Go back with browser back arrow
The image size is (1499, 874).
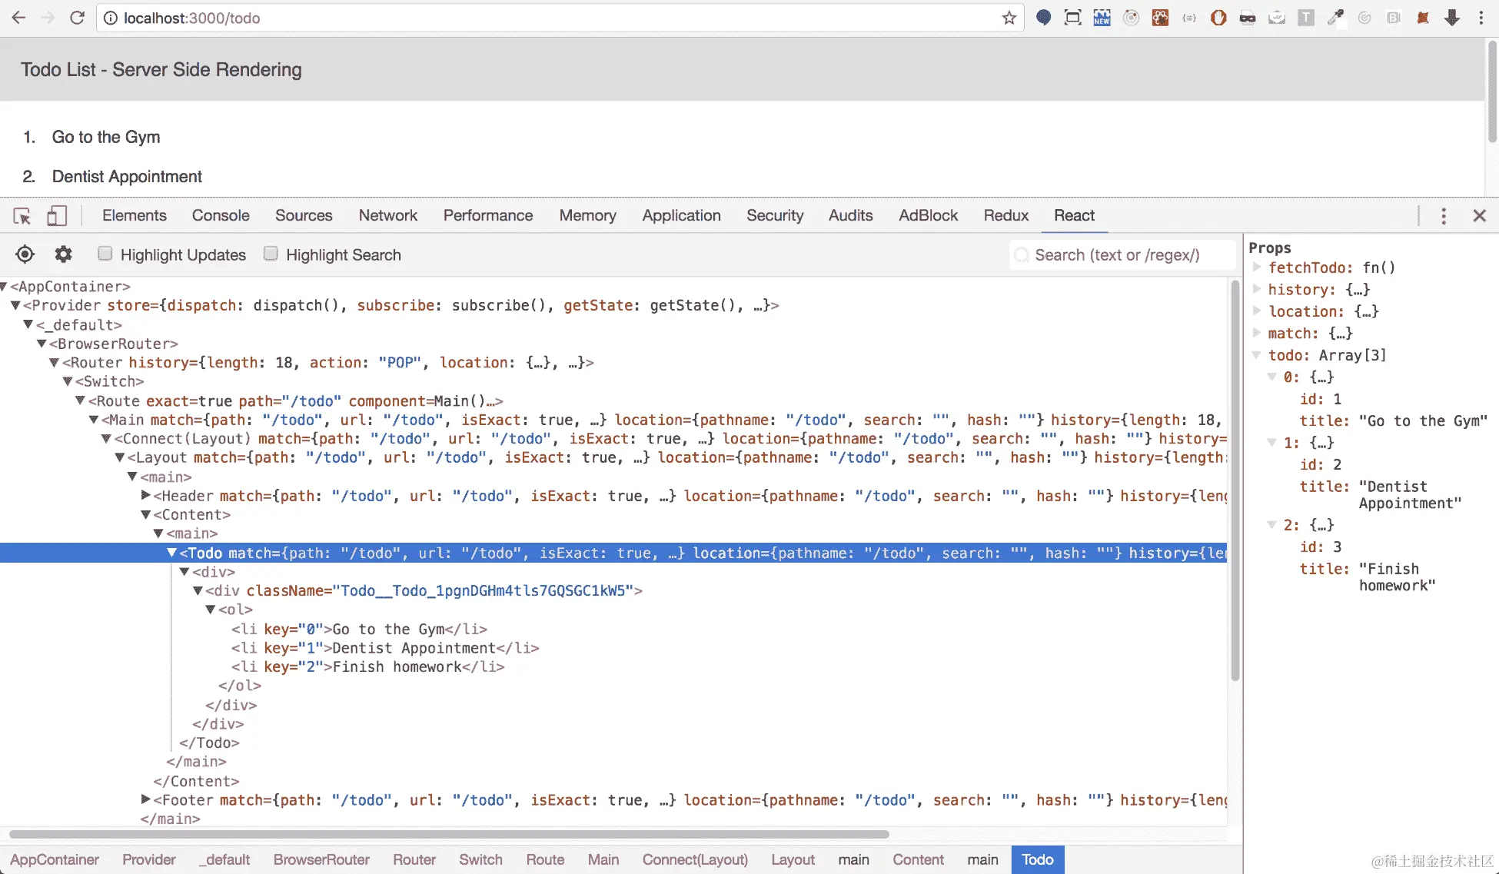(18, 18)
